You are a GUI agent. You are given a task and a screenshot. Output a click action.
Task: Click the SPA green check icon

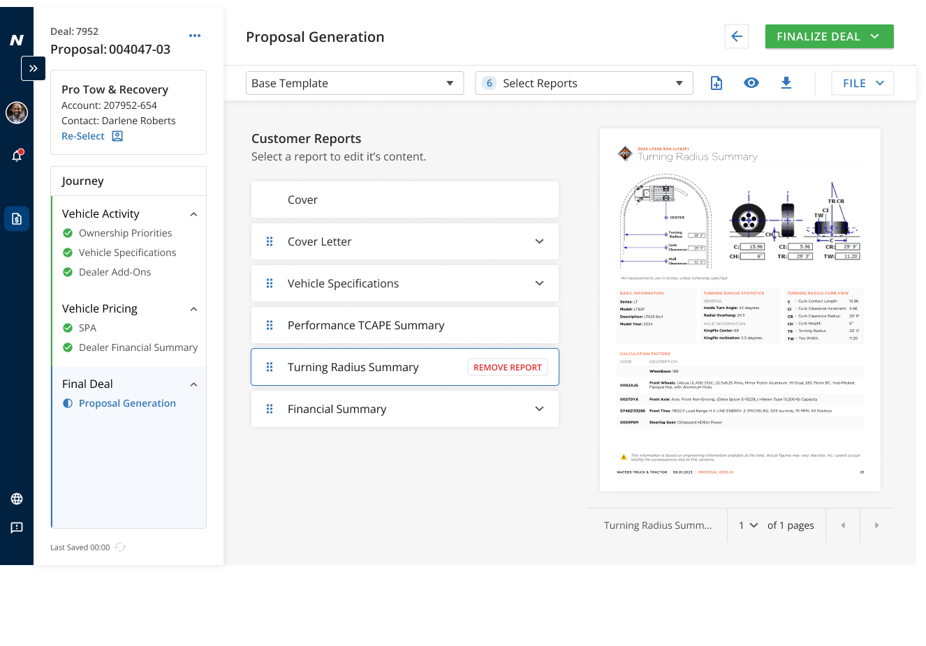(68, 328)
